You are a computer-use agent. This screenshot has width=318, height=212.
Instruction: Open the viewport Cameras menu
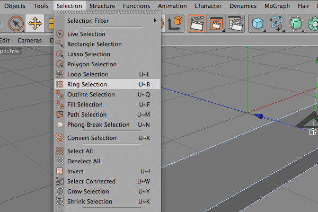click(30, 40)
